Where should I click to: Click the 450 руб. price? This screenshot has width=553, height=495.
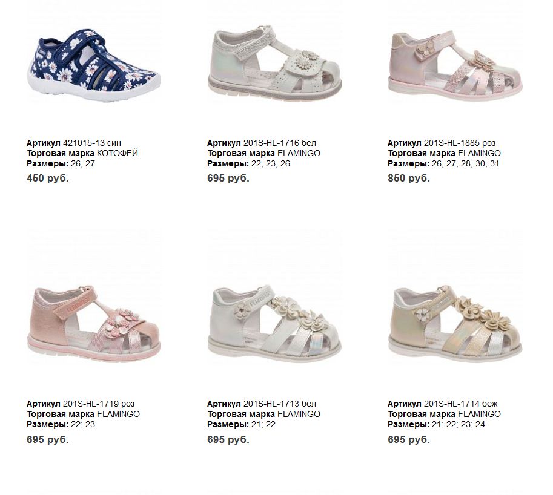click(x=48, y=179)
